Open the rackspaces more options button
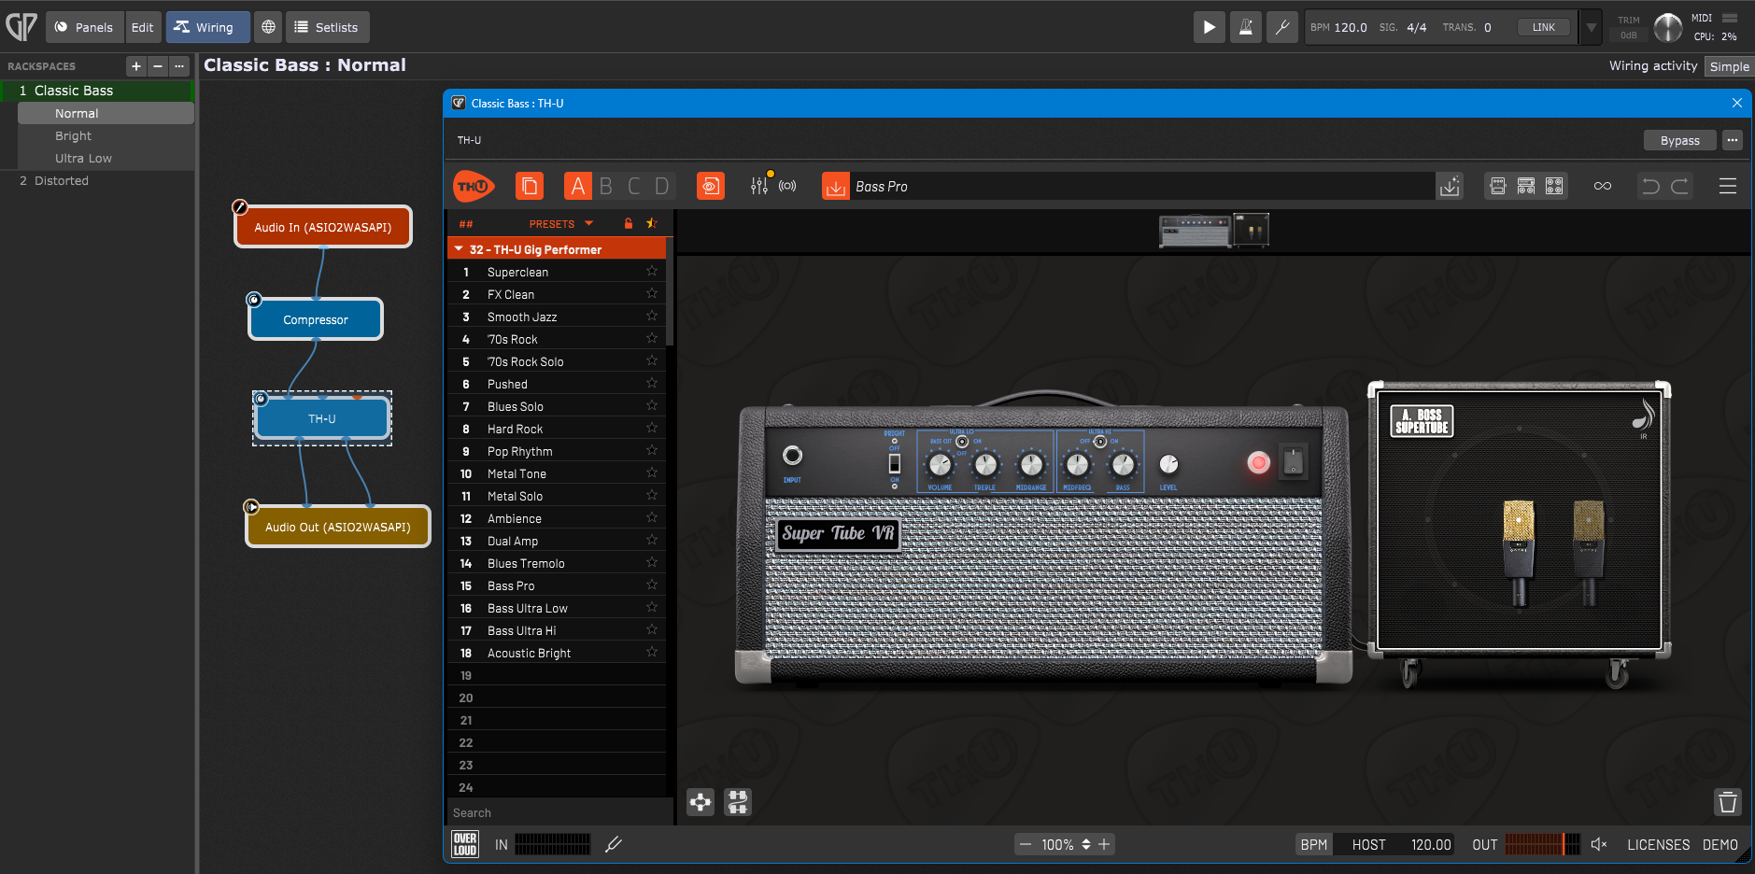The image size is (1755, 874). [179, 66]
